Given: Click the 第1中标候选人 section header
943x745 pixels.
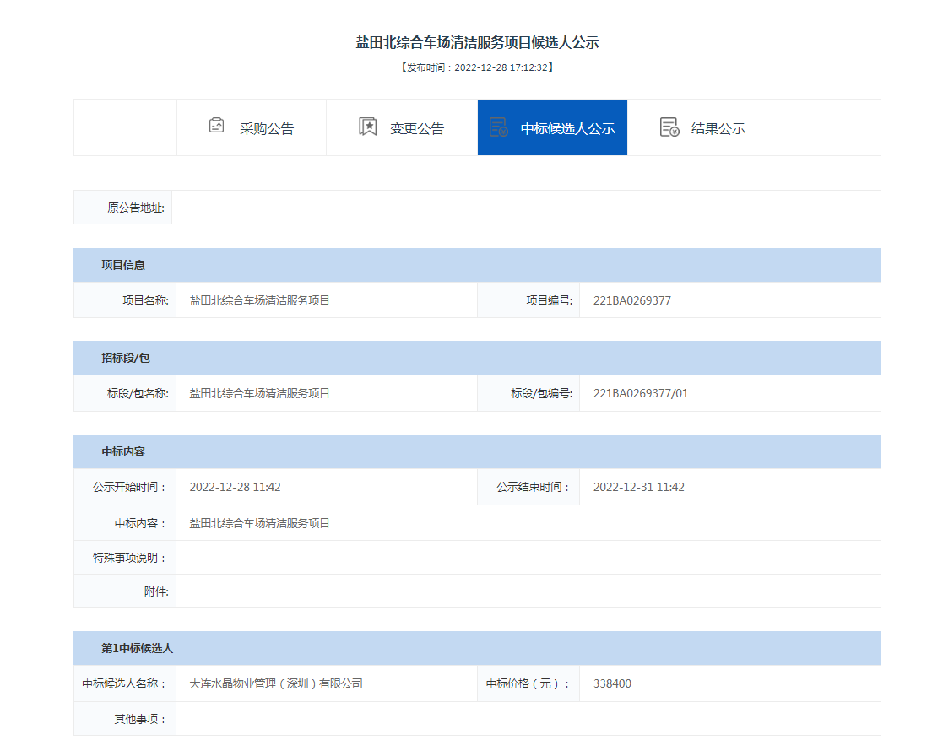Looking at the screenshot, I should pos(478,648).
